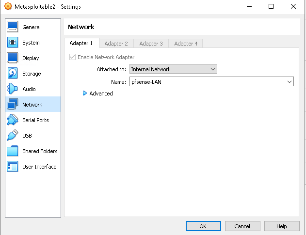Open Shared Folders settings
This screenshot has height=235, width=306.
coord(33,151)
